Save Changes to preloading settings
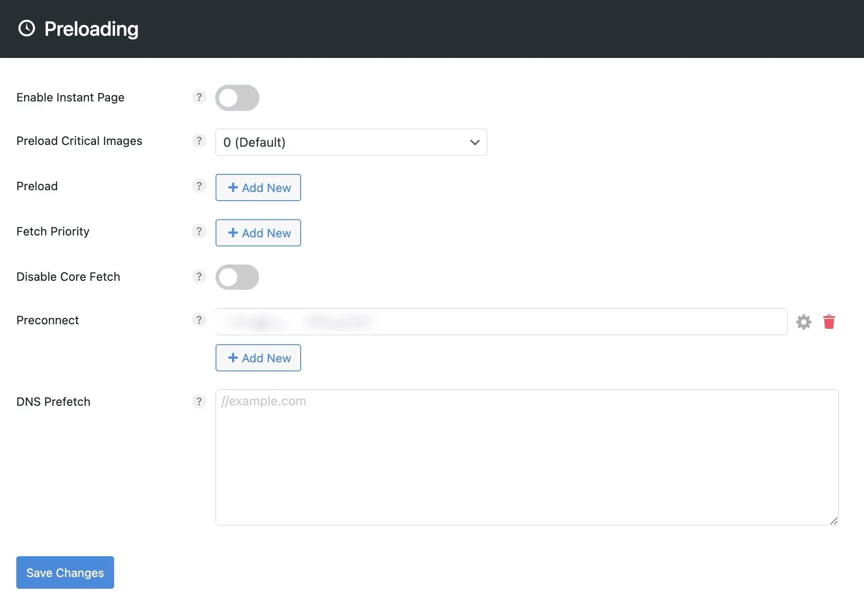Screen dimensions: 864x606 [65, 572]
